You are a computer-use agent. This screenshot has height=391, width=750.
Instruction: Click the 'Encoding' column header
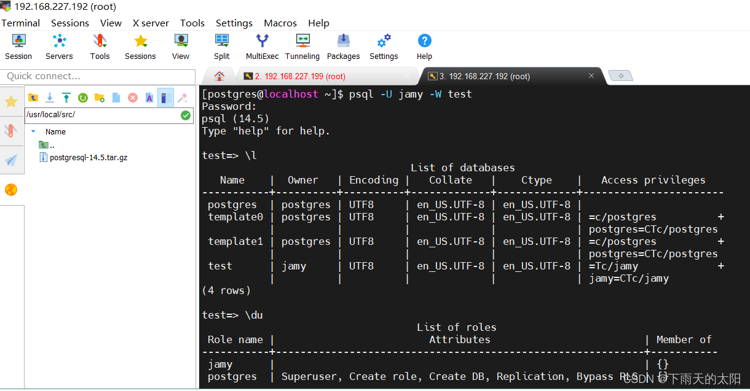click(x=374, y=180)
